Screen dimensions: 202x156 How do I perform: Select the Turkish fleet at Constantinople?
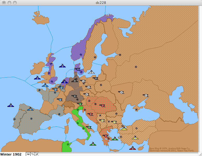click(x=124, y=129)
